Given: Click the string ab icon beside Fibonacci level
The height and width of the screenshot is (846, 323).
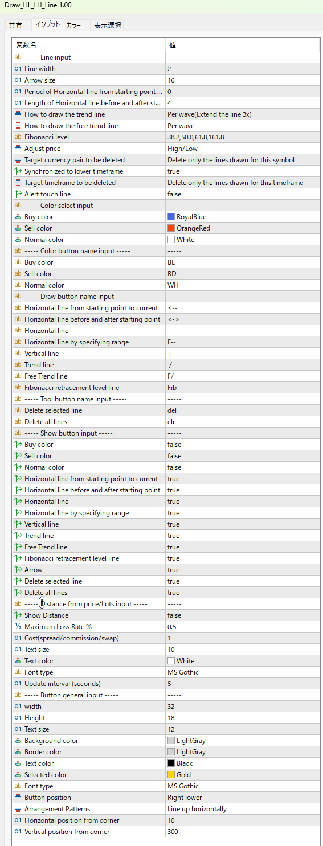Looking at the screenshot, I should pyautogui.click(x=18, y=137).
